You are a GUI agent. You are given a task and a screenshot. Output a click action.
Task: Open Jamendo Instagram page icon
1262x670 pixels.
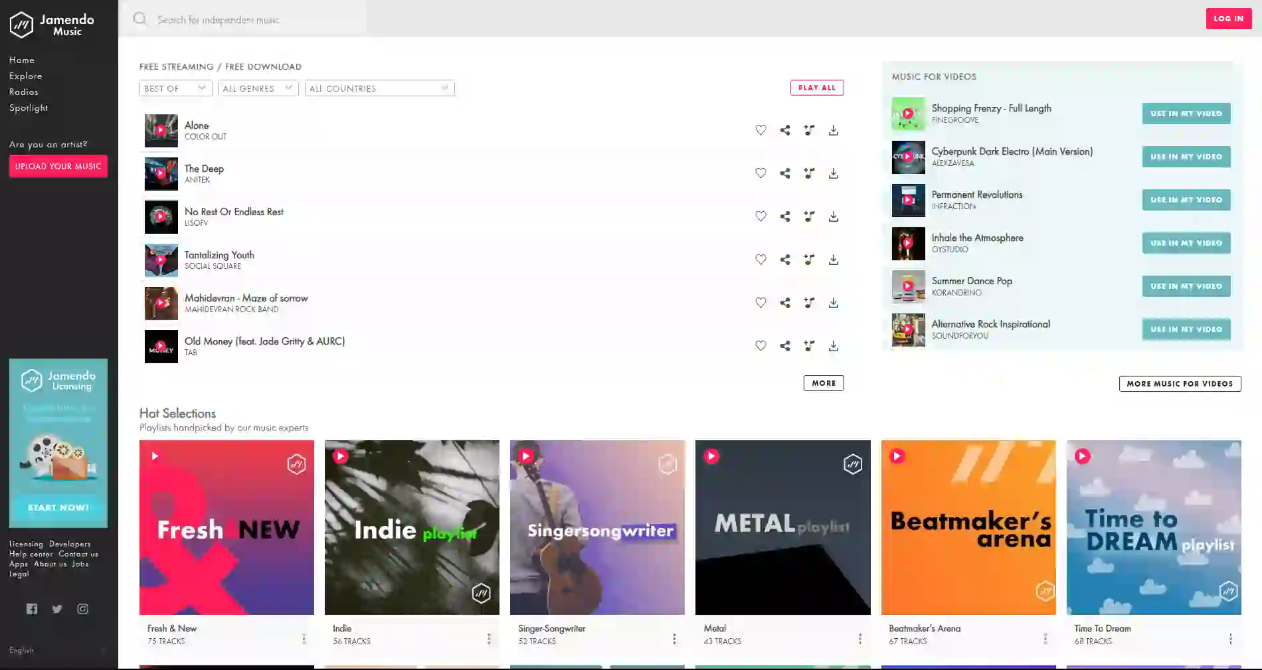coord(82,609)
